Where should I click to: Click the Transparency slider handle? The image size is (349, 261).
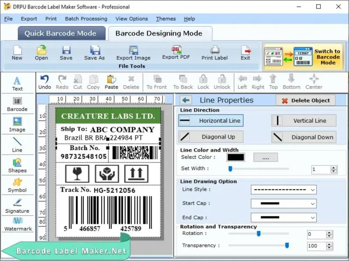coord(287,245)
